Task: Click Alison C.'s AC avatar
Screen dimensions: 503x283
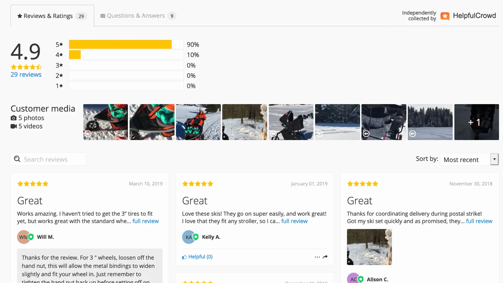Action: point(353,279)
